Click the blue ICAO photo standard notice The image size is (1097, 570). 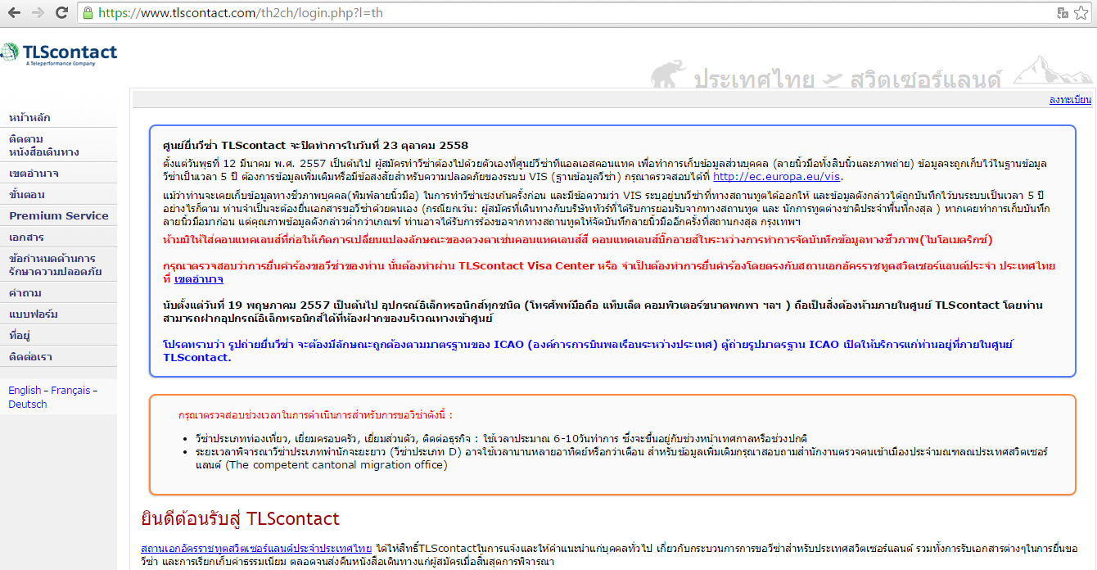[x=587, y=351]
